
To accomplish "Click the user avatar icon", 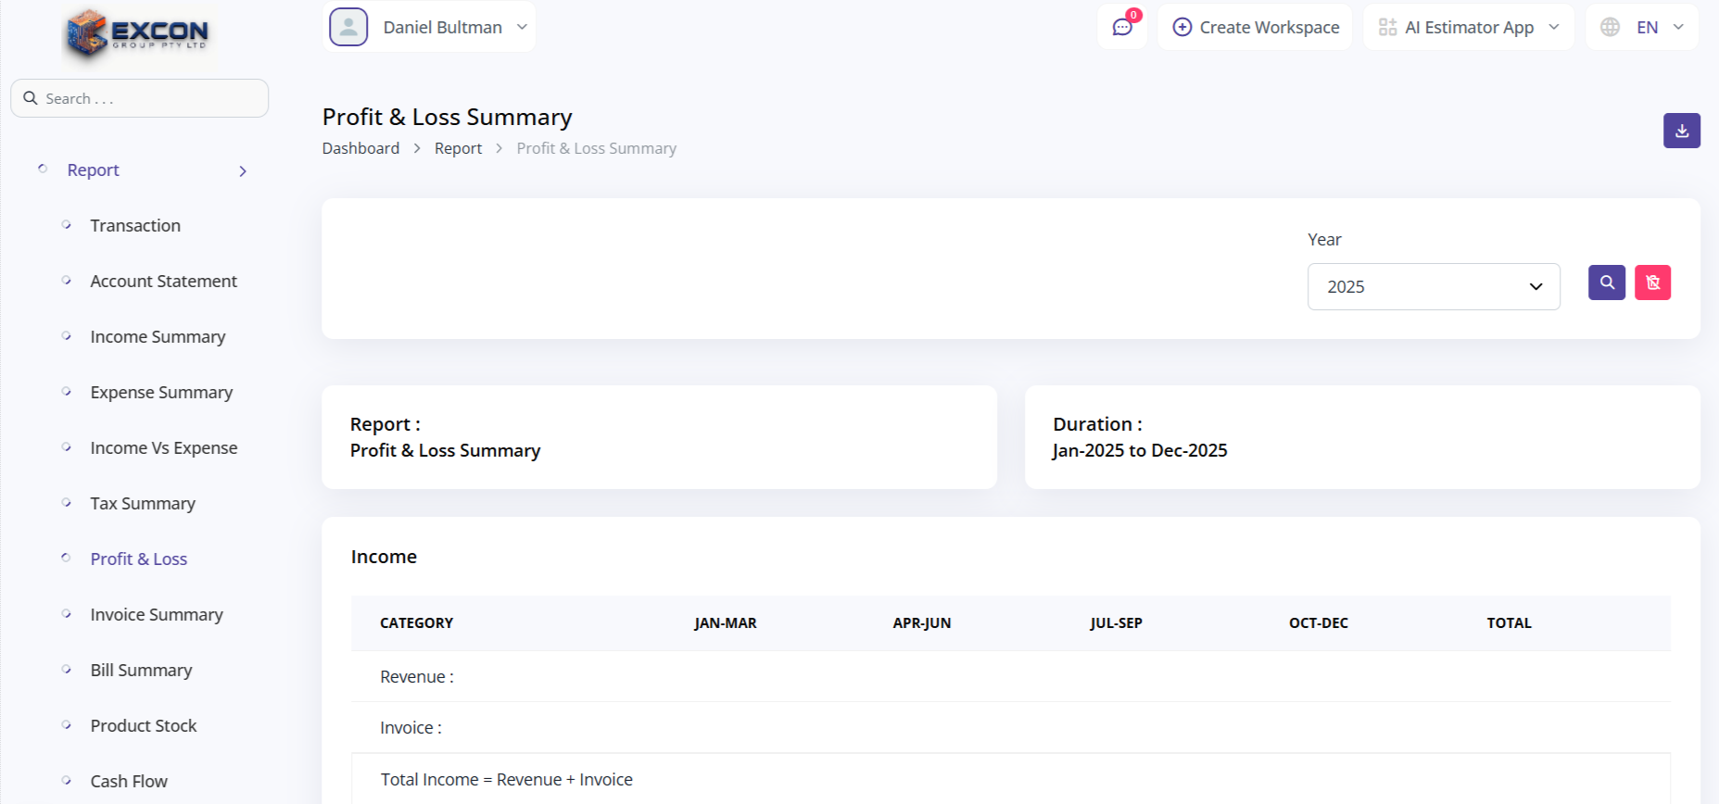I will click(x=348, y=27).
